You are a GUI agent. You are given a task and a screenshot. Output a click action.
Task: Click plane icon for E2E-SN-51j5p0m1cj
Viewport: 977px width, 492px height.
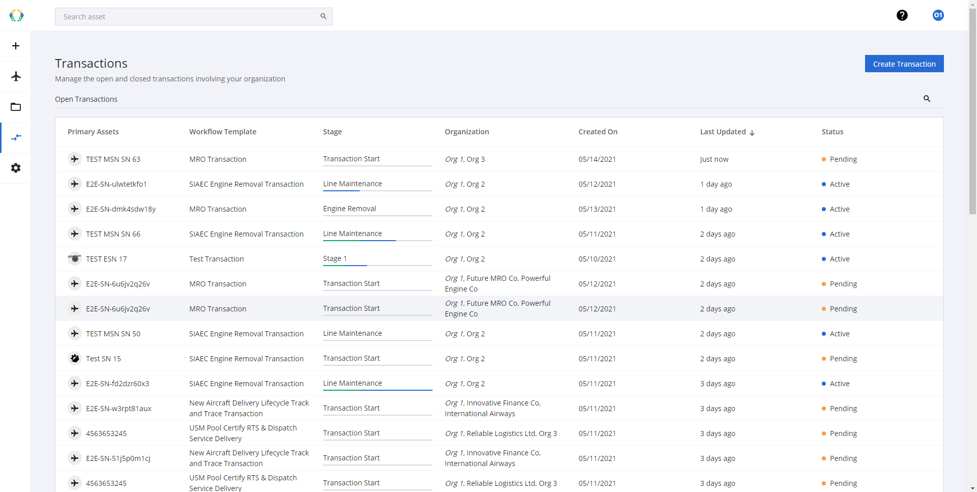point(75,458)
